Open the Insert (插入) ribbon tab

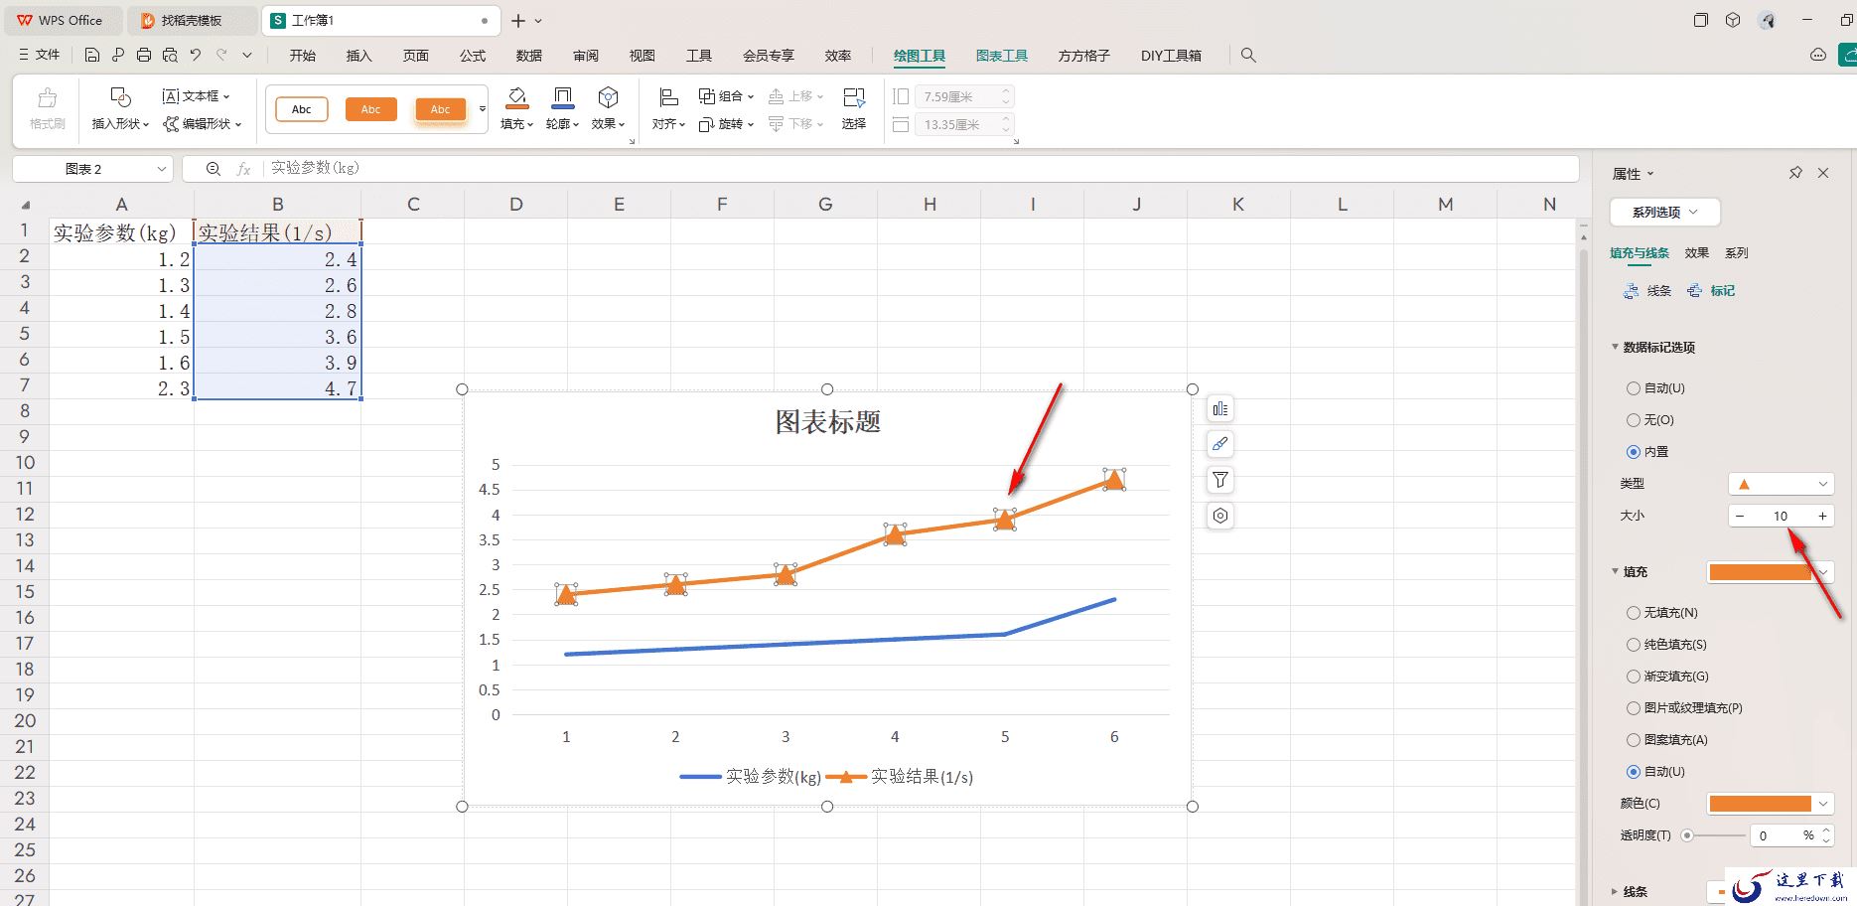pyautogui.click(x=358, y=56)
